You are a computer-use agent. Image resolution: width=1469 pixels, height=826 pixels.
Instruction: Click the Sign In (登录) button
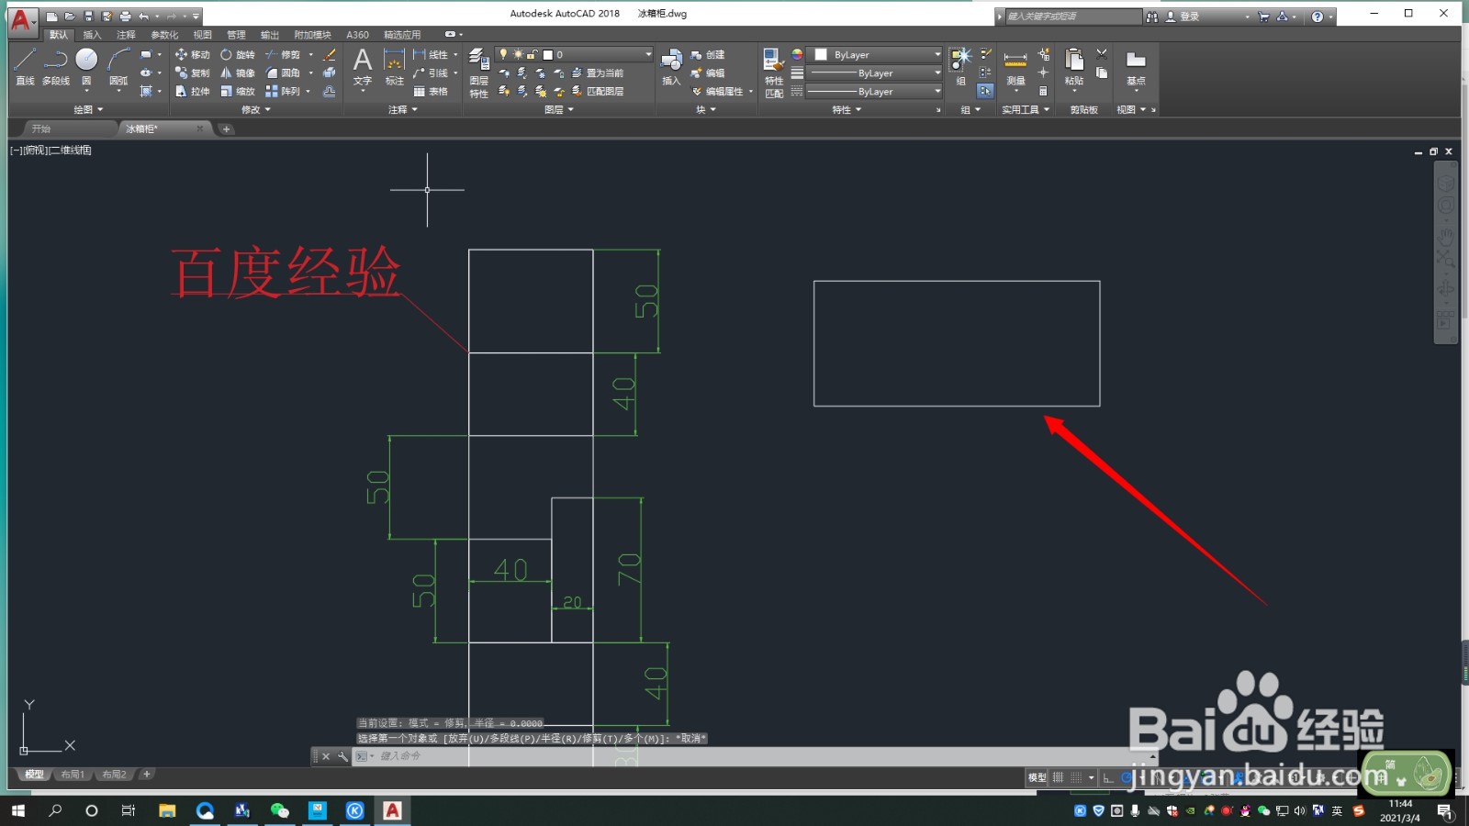point(1183,17)
